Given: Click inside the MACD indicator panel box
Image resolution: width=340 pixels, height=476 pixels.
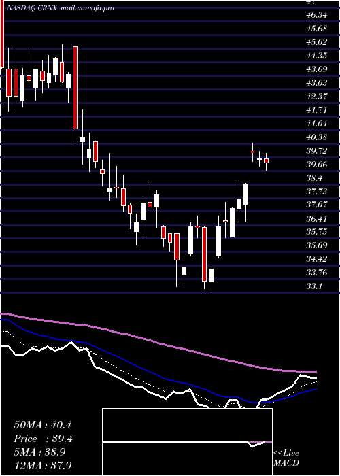Looking at the screenshot, I should click(187, 442).
